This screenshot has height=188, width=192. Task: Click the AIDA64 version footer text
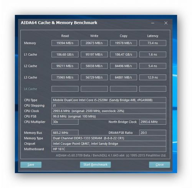111,155
